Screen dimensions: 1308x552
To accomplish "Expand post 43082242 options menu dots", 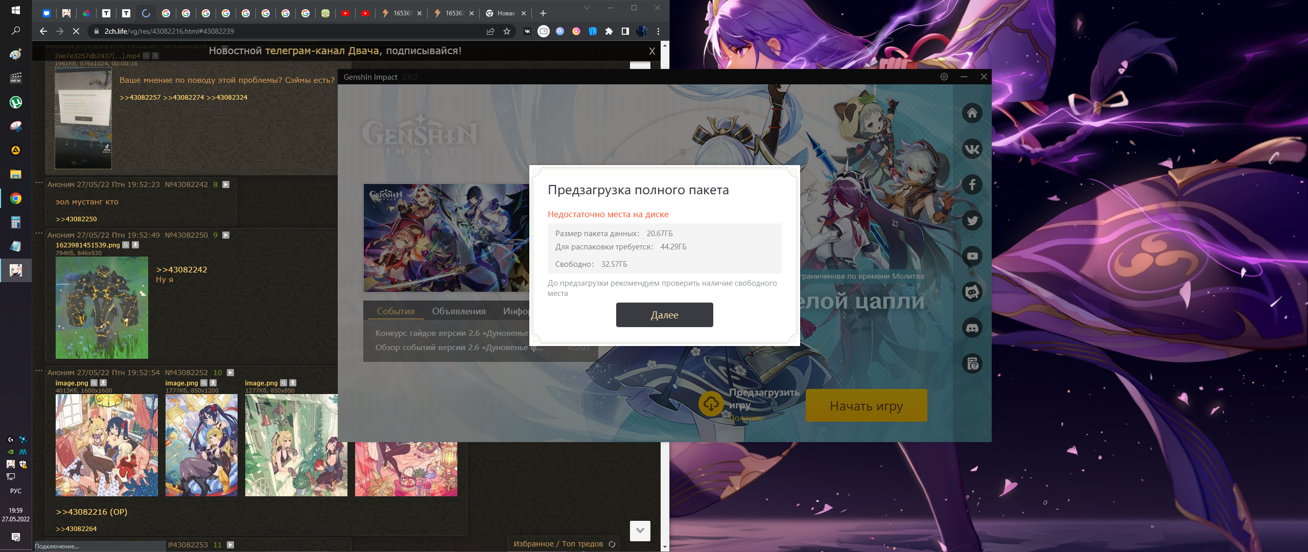I will (x=39, y=183).
